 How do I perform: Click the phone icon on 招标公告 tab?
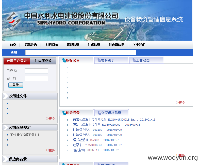click(64, 60)
